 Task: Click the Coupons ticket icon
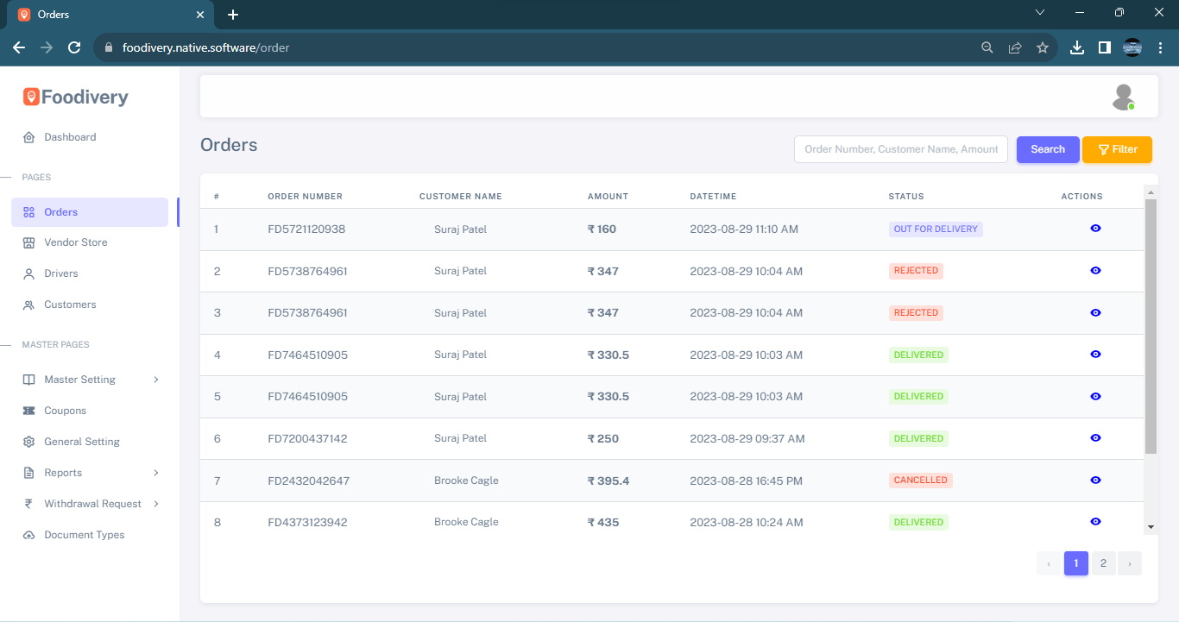(28, 411)
